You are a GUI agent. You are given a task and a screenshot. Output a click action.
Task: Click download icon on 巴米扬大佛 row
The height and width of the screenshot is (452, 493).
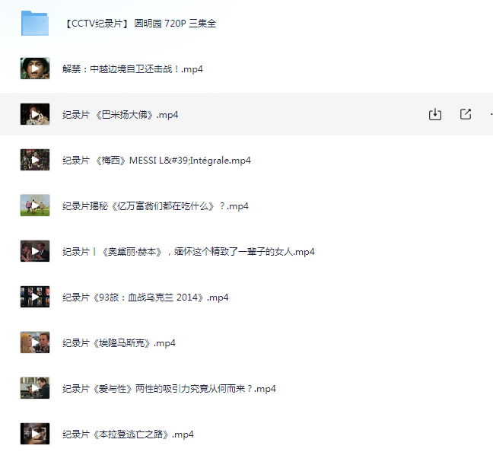click(435, 114)
